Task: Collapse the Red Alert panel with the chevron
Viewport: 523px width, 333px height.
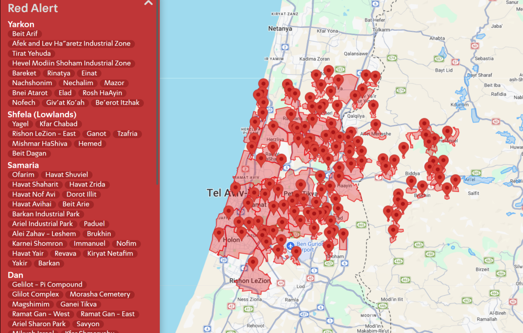Action: [x=148, y=3]
